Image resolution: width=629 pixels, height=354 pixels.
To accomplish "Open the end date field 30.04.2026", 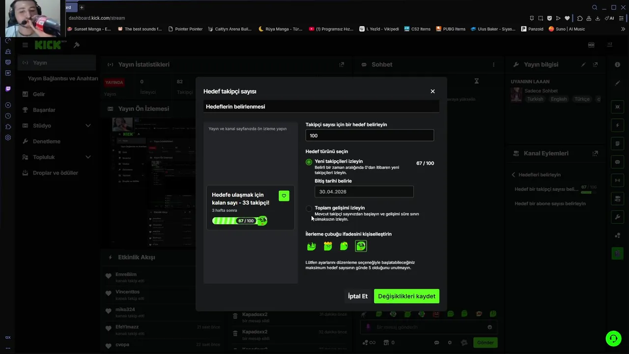I will click(x=364, y=192).
